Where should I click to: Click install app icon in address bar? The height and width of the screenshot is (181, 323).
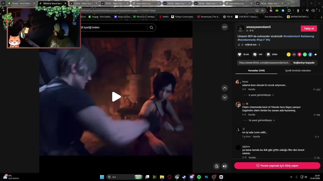coord(257,11)
